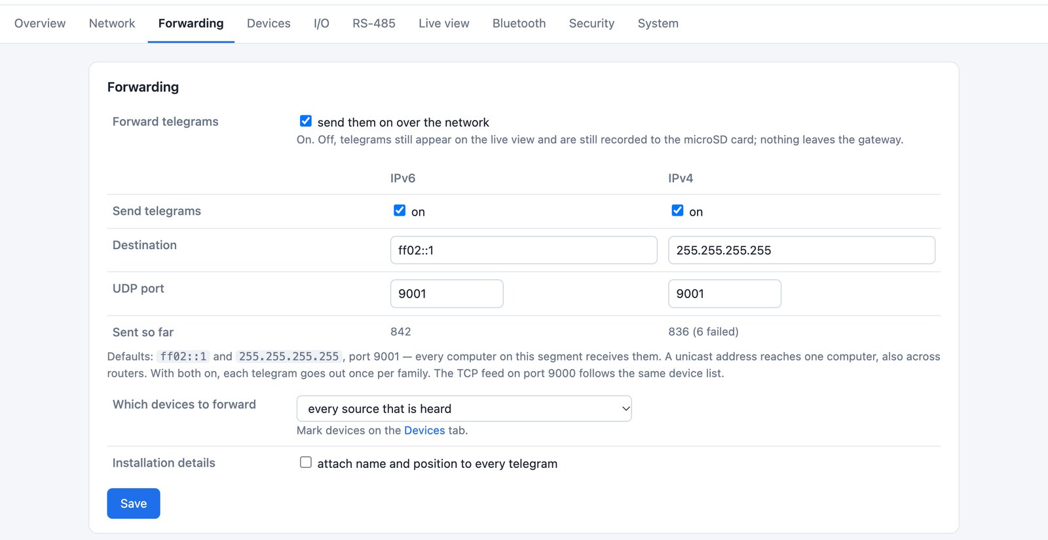Disable IPv4 Send telegrams checkbox

(x=677, y=210)
